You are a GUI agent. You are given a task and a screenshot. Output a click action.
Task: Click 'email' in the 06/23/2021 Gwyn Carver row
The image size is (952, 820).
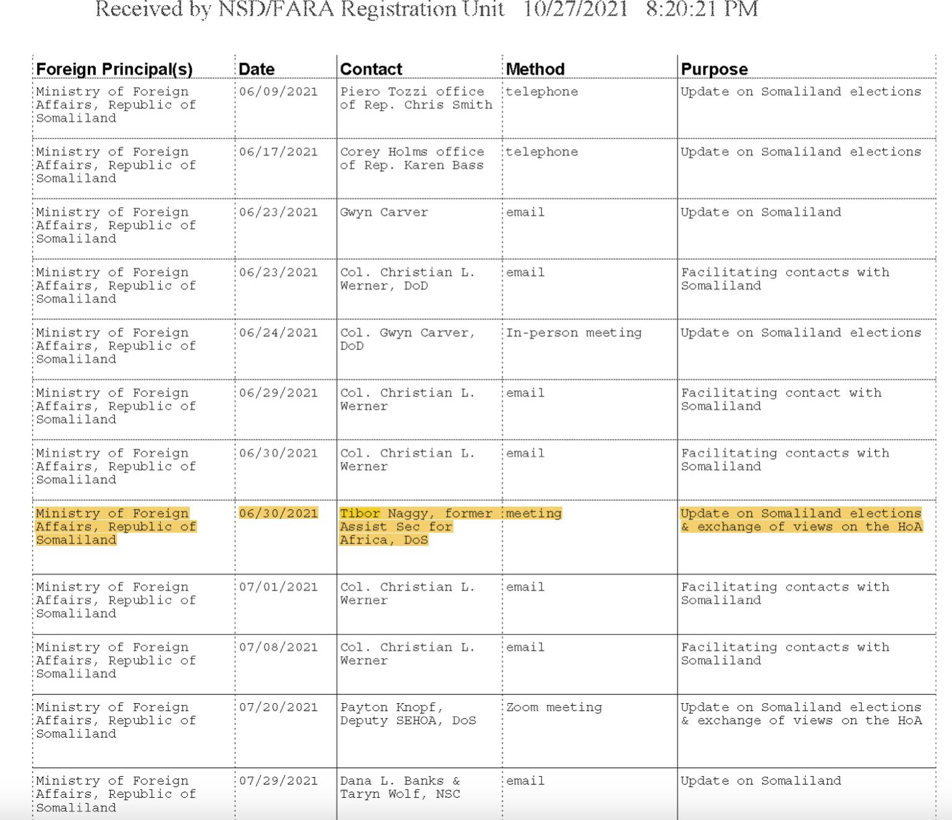point(525,212)
